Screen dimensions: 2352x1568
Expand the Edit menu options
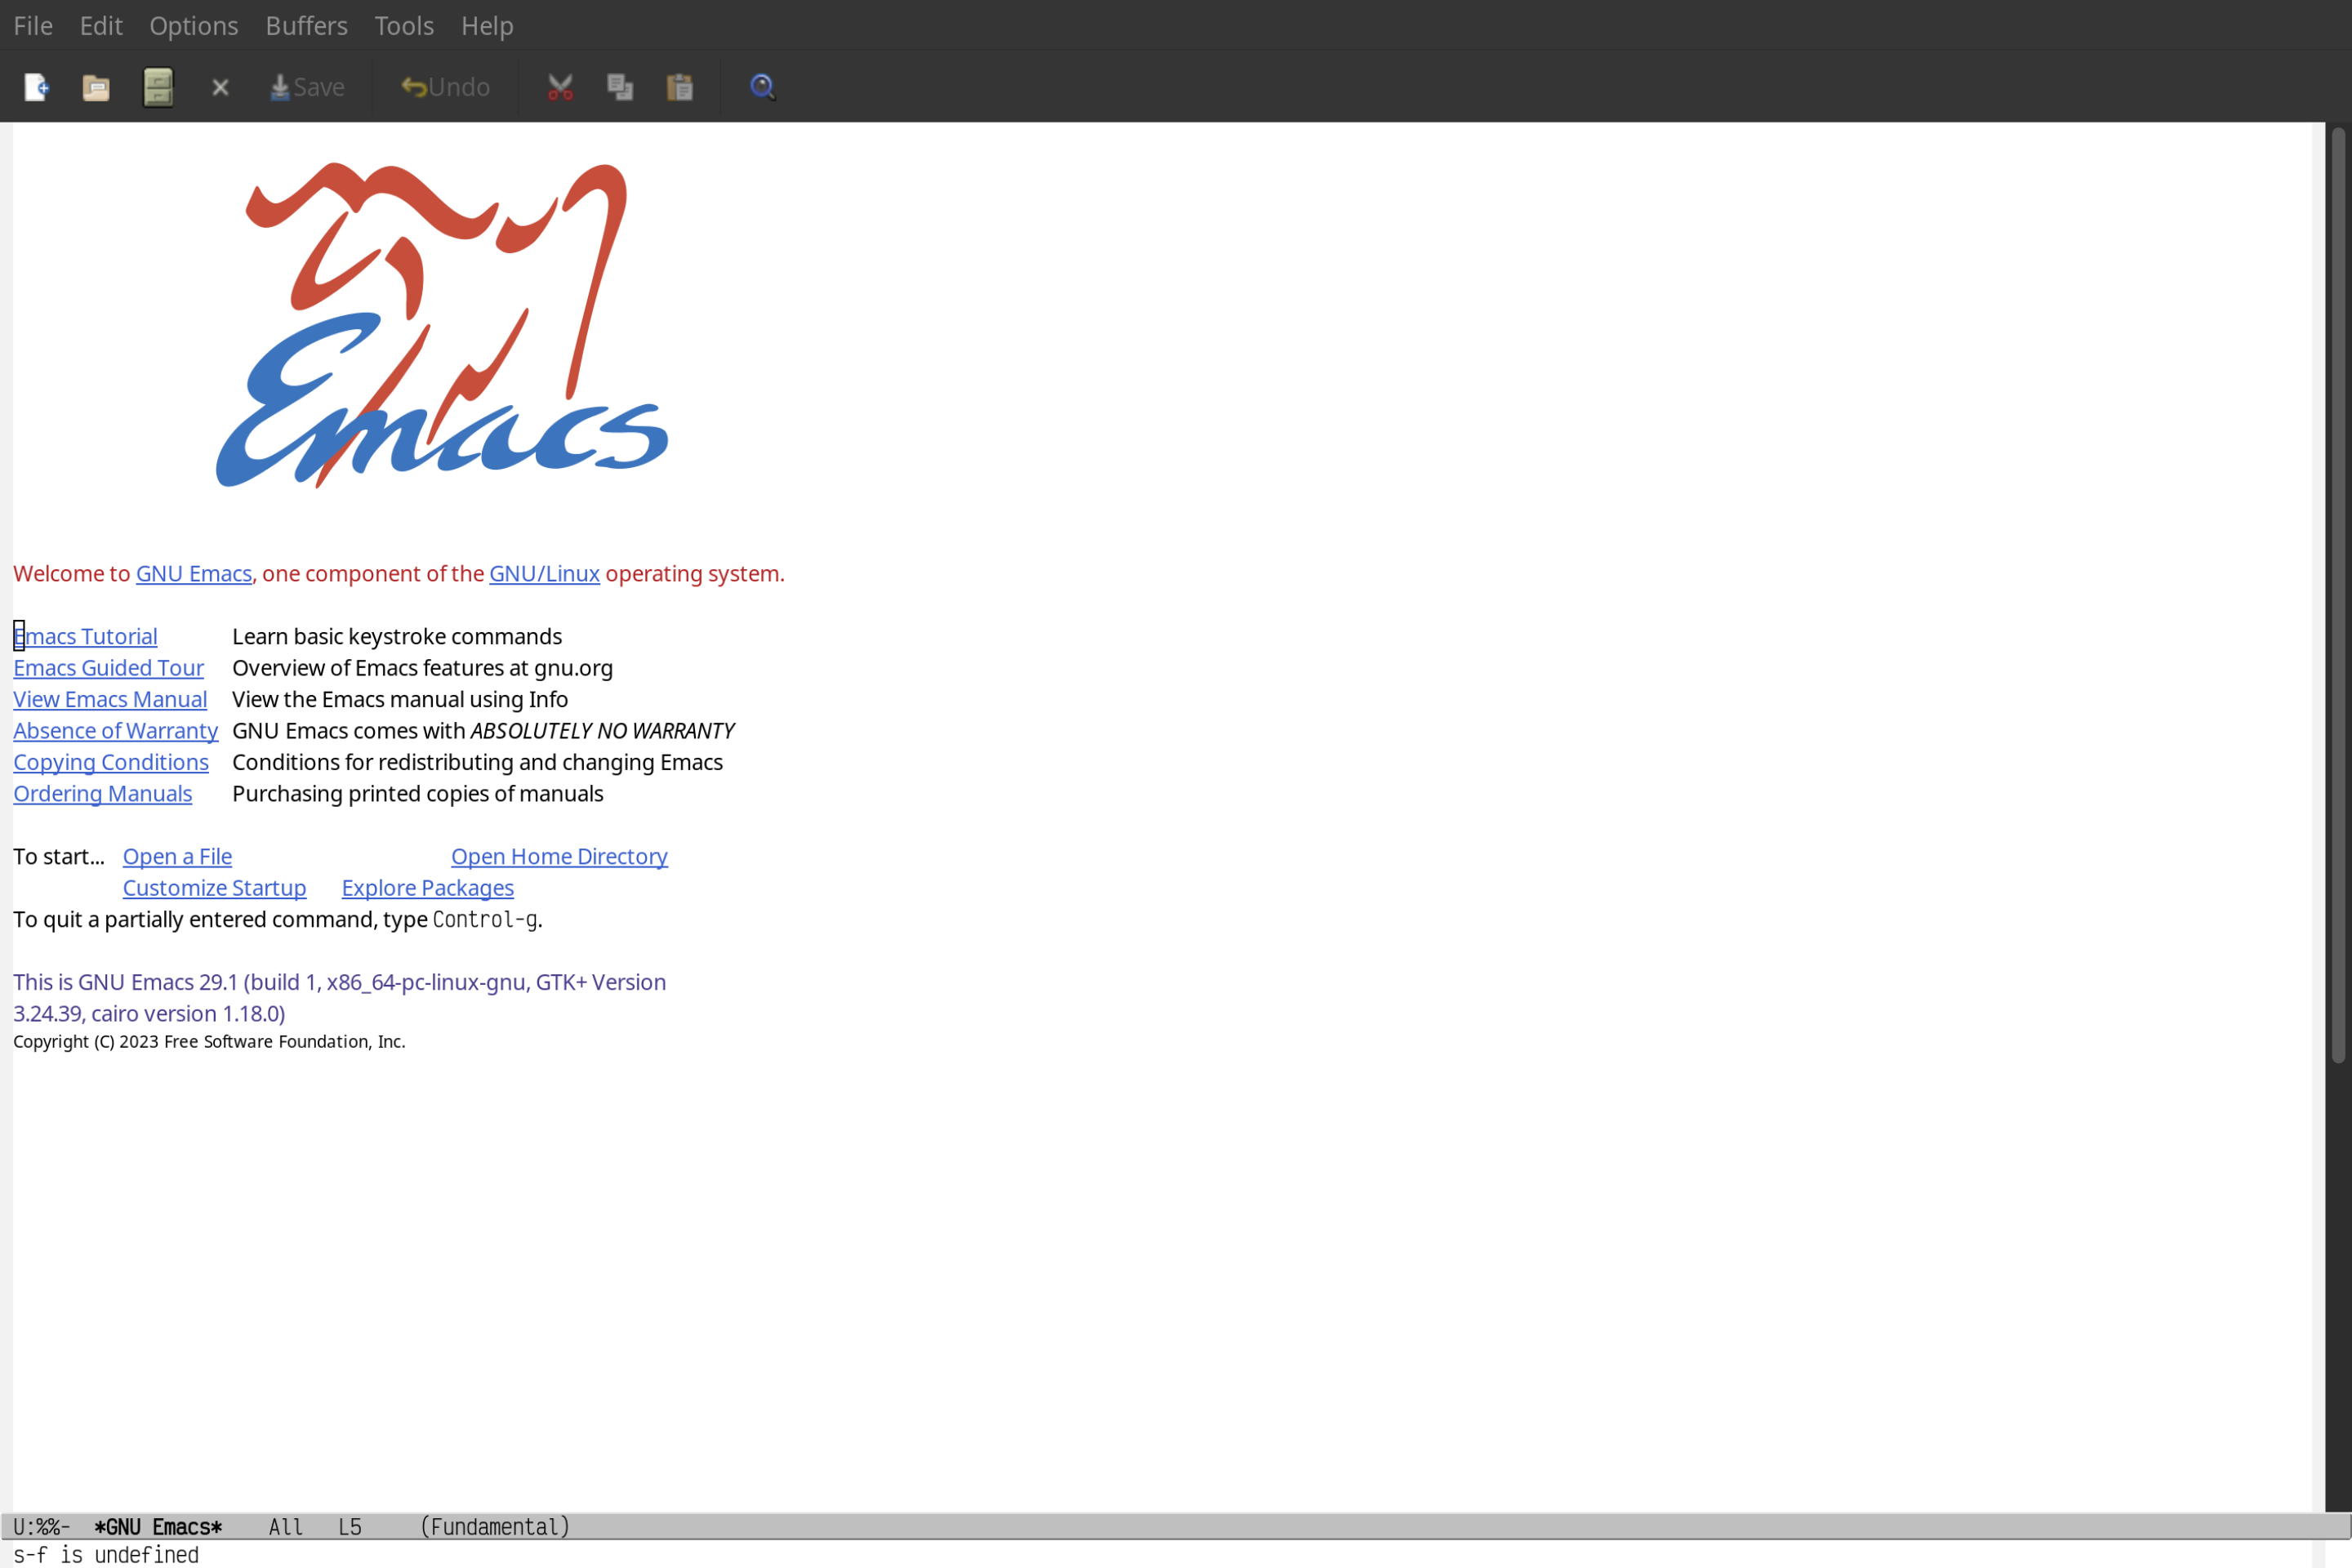coord(100,24)
